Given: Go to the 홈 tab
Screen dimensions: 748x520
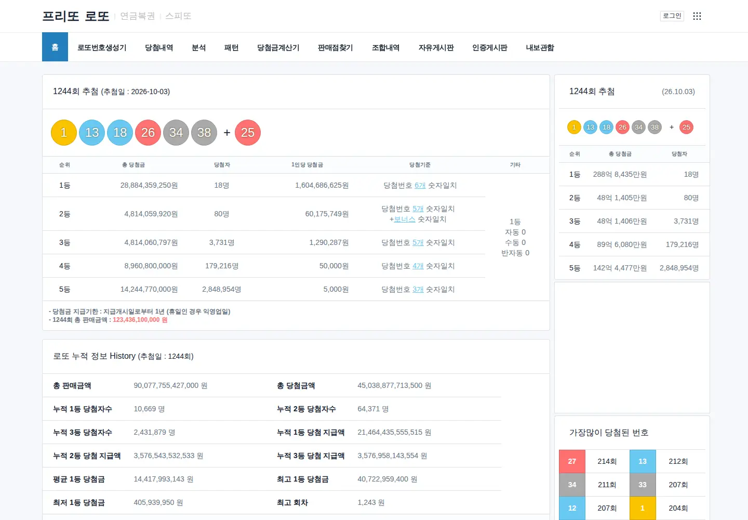Looking at the screenshot, I should coord(55,47).
